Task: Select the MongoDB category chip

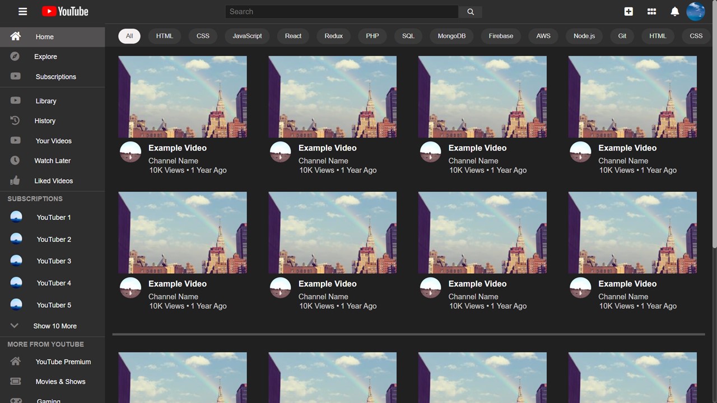Action: (x=451, y=36)
